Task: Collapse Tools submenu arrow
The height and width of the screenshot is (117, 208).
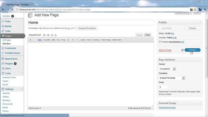Action: pyautogui.click(x=22, y=73)
